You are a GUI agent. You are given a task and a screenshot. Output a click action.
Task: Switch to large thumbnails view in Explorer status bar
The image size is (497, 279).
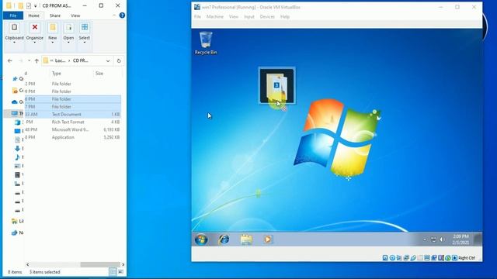click(121, 272)
